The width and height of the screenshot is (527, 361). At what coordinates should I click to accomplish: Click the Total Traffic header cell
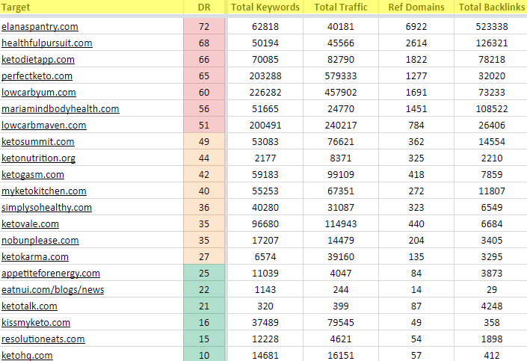(341, 7)
